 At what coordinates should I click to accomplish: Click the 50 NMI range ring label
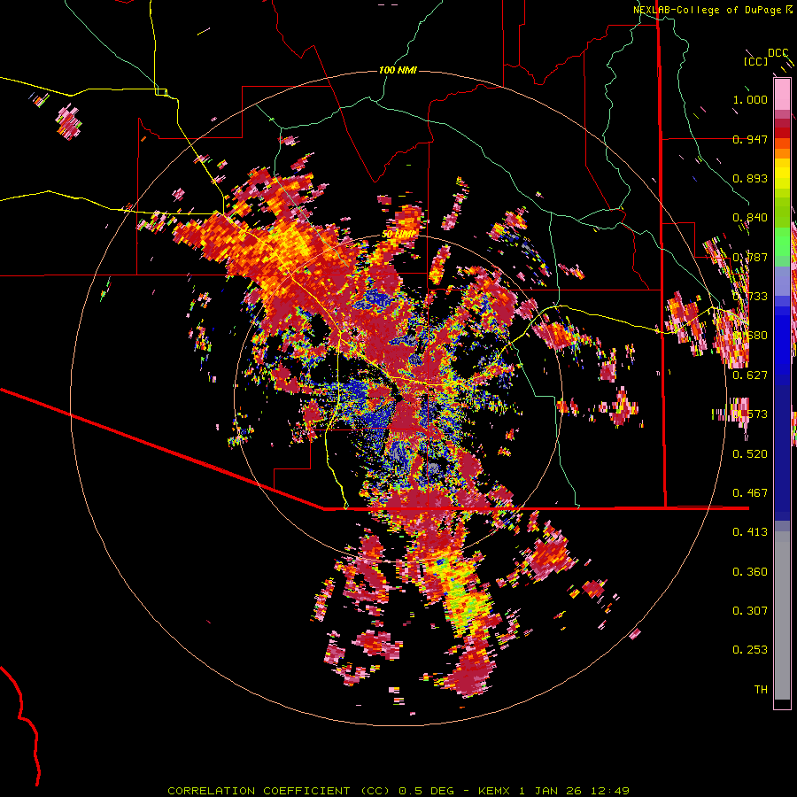click(x=399, y=235)
